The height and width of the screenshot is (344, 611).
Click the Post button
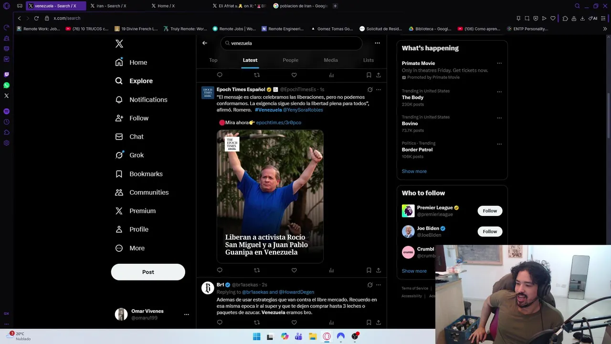tap(148, 272)
